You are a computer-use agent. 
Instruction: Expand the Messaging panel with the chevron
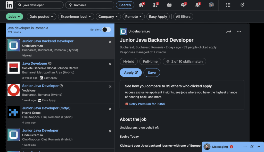coord(259,147)
